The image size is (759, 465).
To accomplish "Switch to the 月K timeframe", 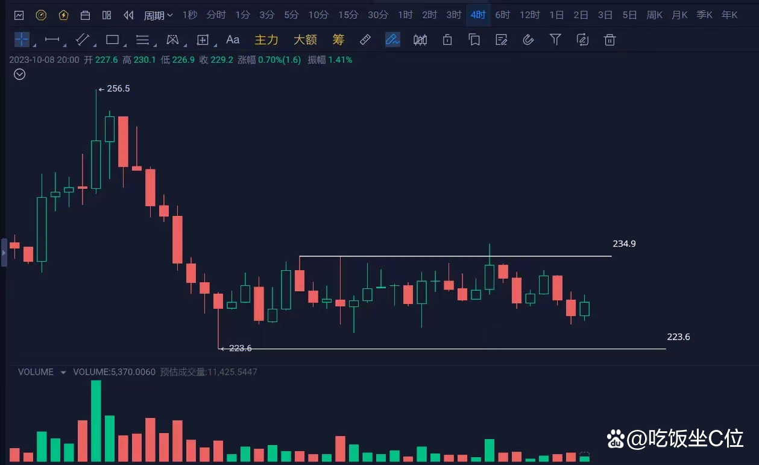I will click(x=679, y=15).
